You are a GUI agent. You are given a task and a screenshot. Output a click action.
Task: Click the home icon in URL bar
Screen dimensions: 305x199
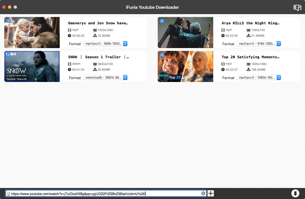pos(8,194)
